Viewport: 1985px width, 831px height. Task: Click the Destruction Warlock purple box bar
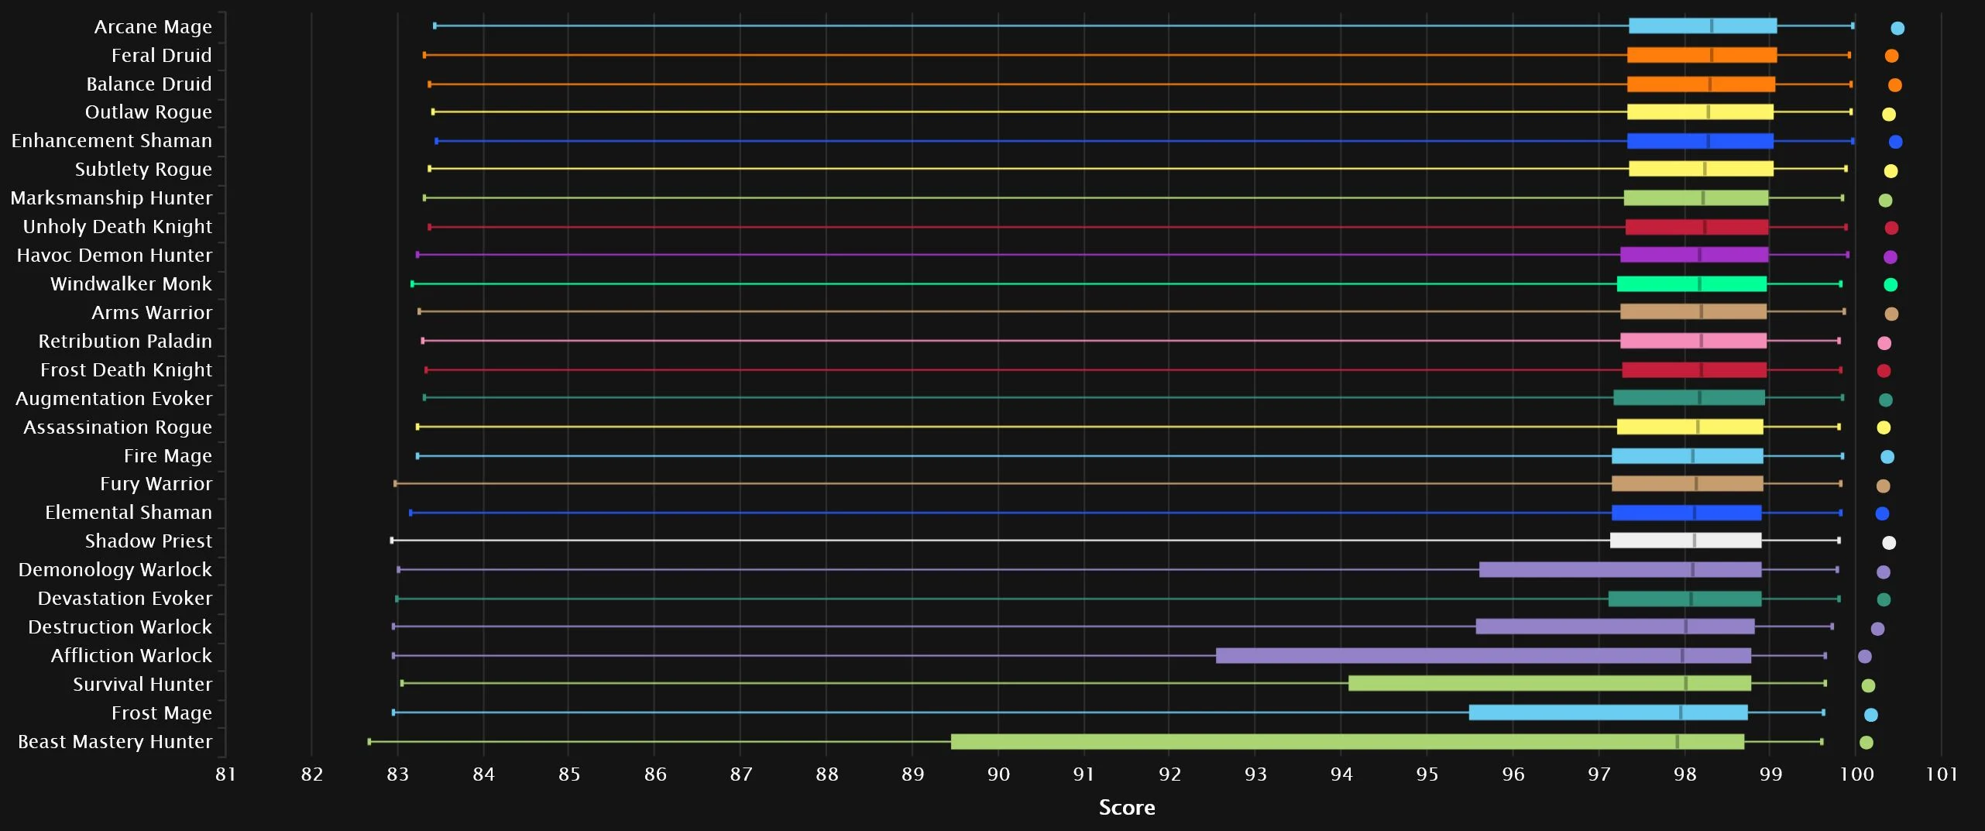pyautogui.click(x=1615, y=627)
